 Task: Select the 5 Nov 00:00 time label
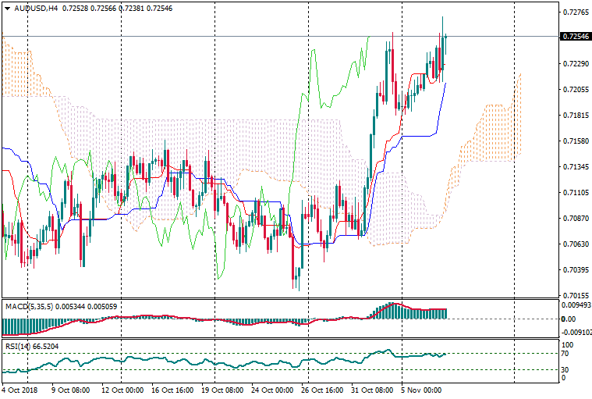tap(421, 389)
